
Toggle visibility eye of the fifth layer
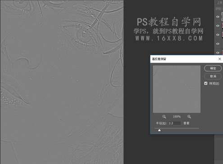[218, 53]
